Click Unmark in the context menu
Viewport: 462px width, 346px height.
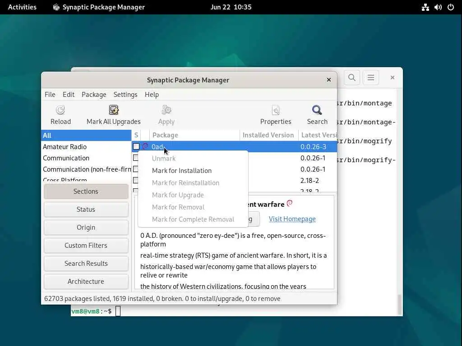(x=193, y=158)
